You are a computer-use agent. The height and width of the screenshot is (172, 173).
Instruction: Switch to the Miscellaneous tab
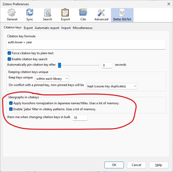pos(82,28)
